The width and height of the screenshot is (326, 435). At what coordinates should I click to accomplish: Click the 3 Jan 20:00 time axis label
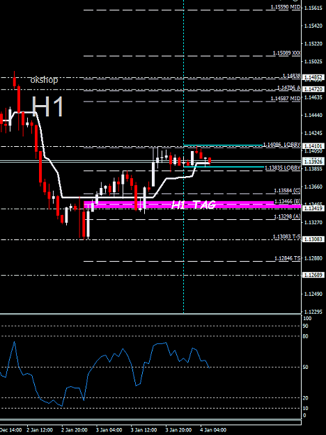click(178, 430)
